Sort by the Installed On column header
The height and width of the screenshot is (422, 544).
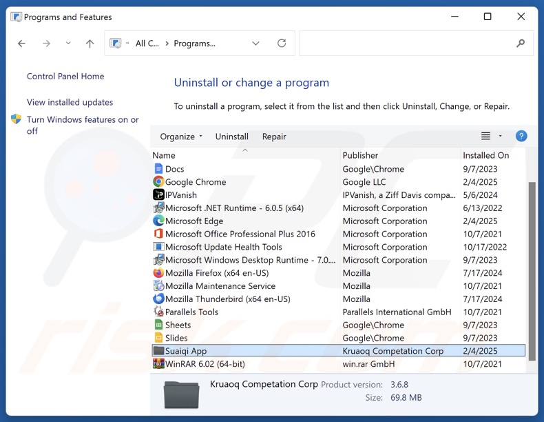(492, 155)
